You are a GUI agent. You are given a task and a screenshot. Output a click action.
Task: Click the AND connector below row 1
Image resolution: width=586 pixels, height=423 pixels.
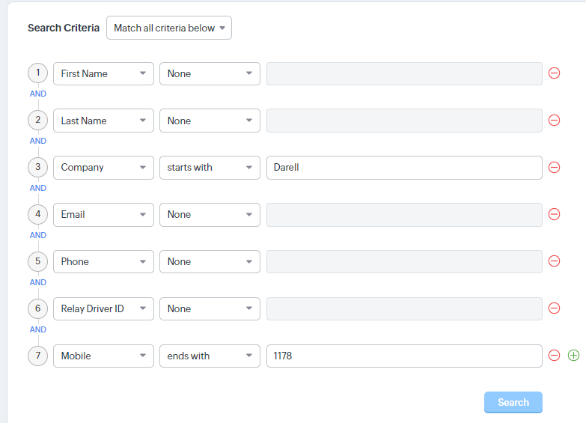(x=38, y=94)
